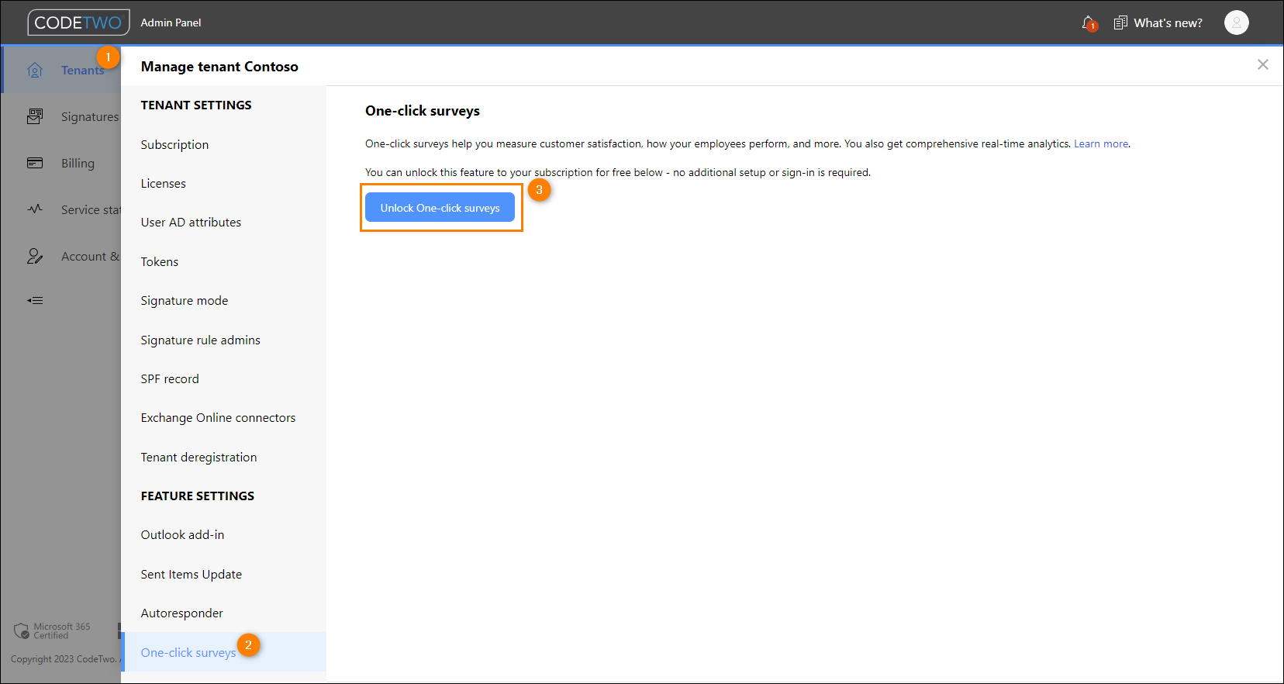This screenshot has width=1284, height=684.
Task: Open the Licenses settings
Action: [x=163, y=183]
